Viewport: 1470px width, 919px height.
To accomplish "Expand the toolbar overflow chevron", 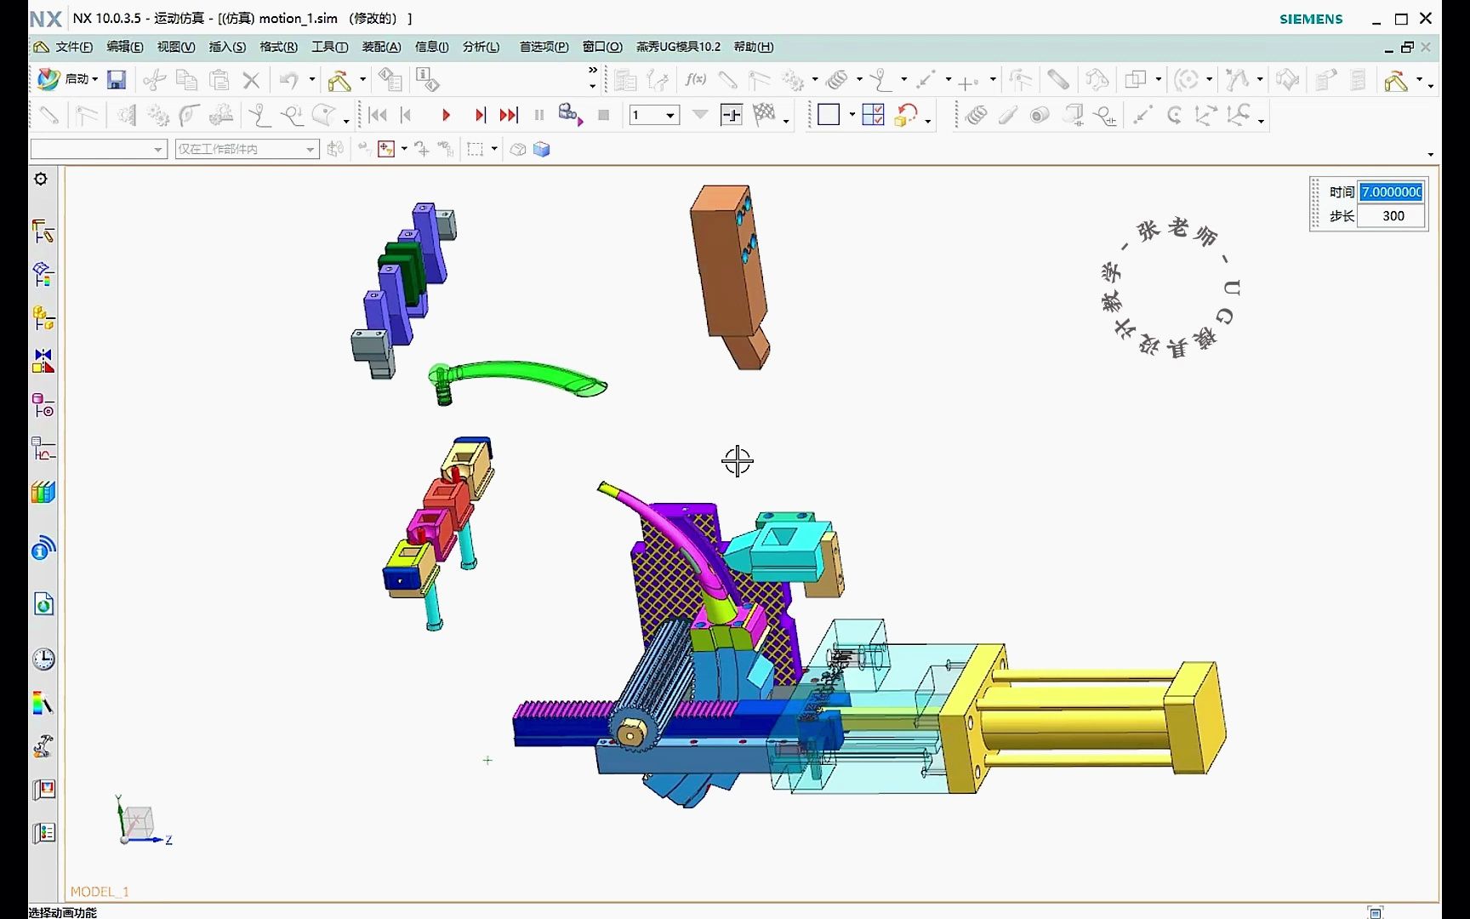I will tap(593, 70).
